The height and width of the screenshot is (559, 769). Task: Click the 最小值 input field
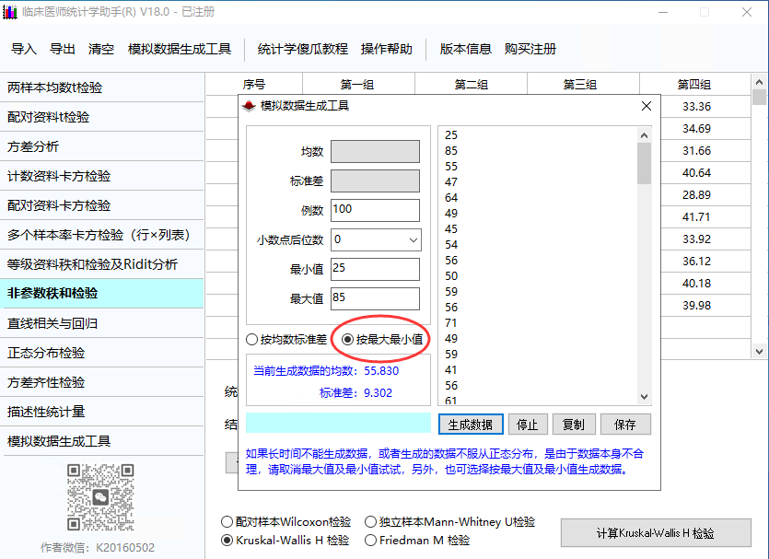[x=375, y=269]
